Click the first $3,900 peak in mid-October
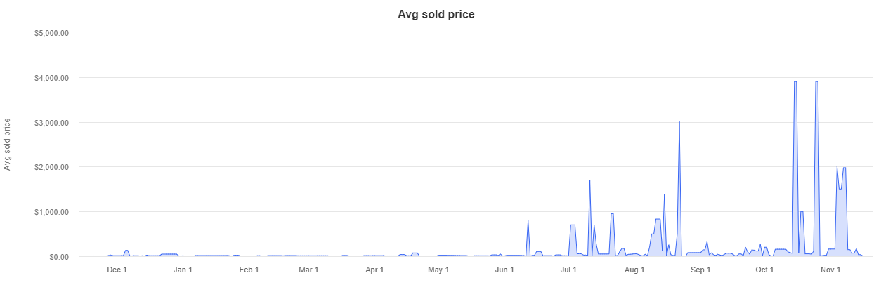Viewport: 881px width, 285px height. [x=795, y=82]
